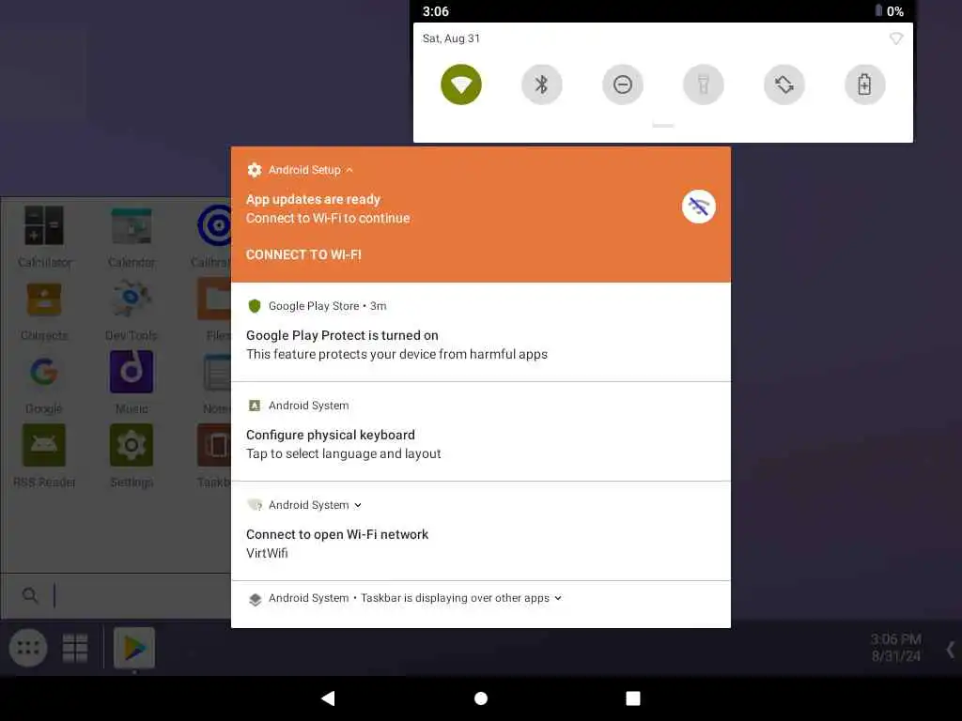
Task: Tap the start menu search icon
Action: click(29, 594)
